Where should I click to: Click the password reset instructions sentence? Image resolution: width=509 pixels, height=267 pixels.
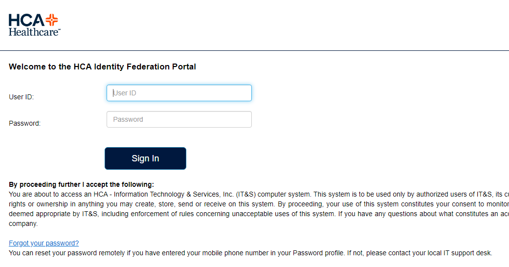click(251, 253)
